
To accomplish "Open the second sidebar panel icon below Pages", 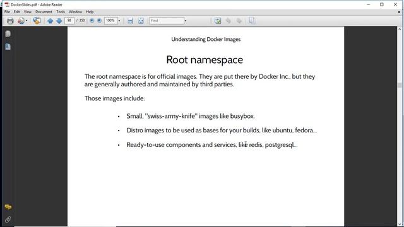I will click(8, 47).
